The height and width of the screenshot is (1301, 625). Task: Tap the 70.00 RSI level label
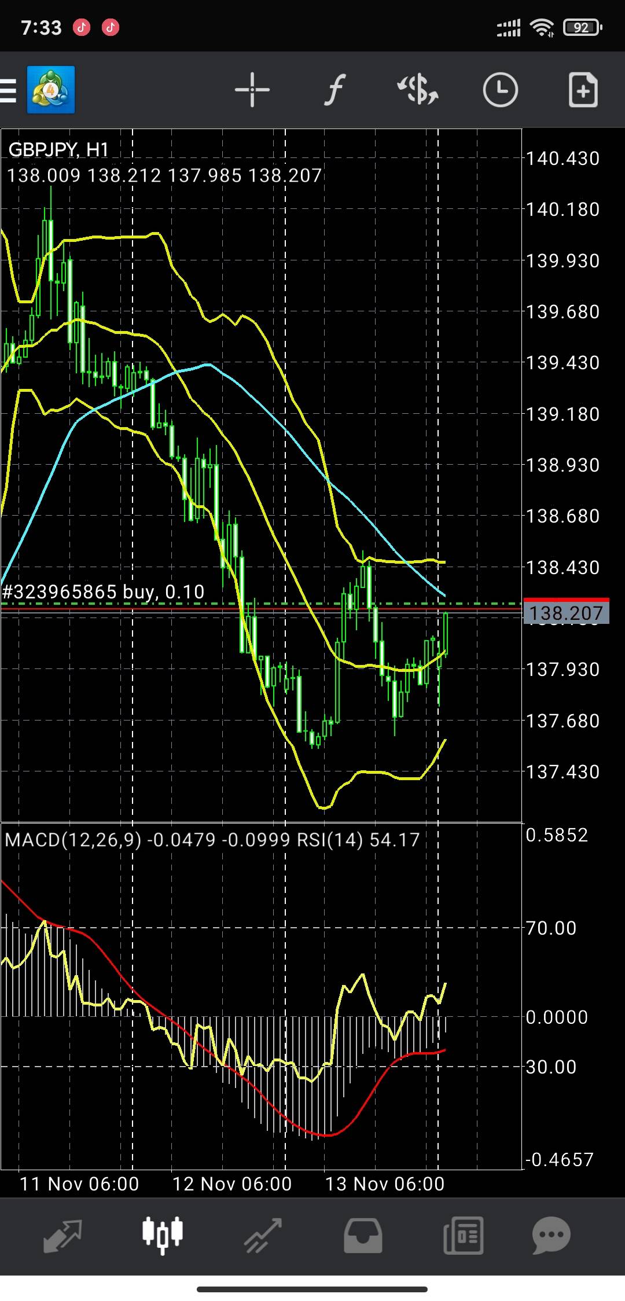(x=551, y=928)
